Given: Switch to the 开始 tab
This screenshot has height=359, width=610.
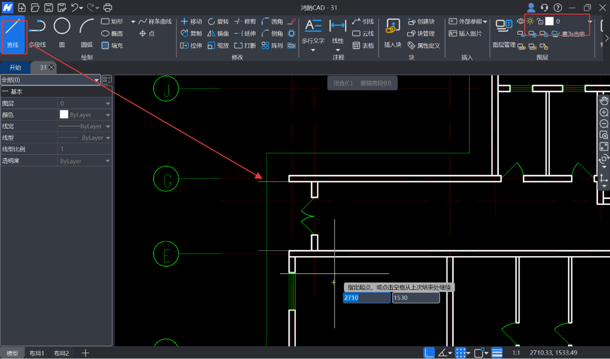Looking at the screenshot, I should coord(15,68).
